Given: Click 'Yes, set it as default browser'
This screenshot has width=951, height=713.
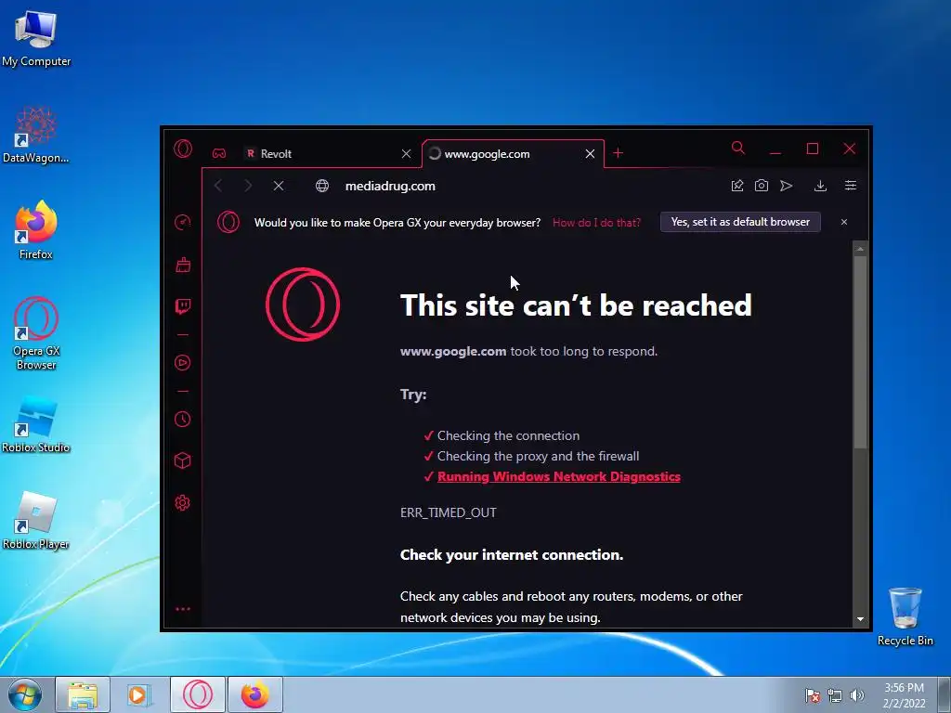Looking at the screenshot, I should [740, 222].
